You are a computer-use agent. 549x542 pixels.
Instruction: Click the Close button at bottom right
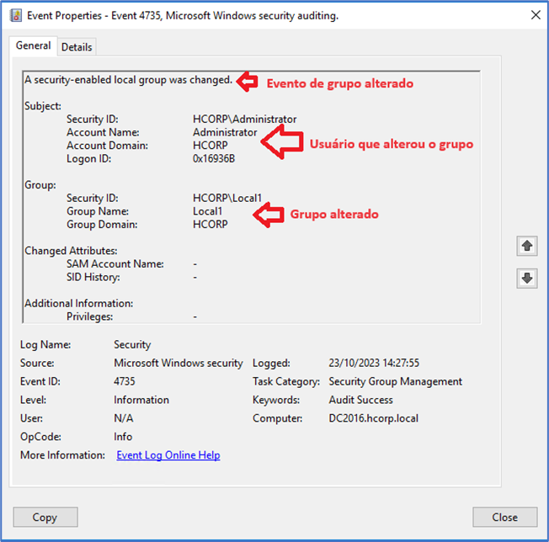[x=504, y=517]
